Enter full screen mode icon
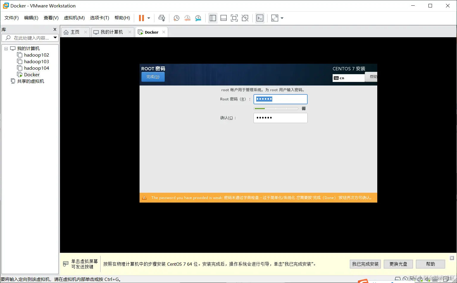The image size is (457, 283). point(234,18)
